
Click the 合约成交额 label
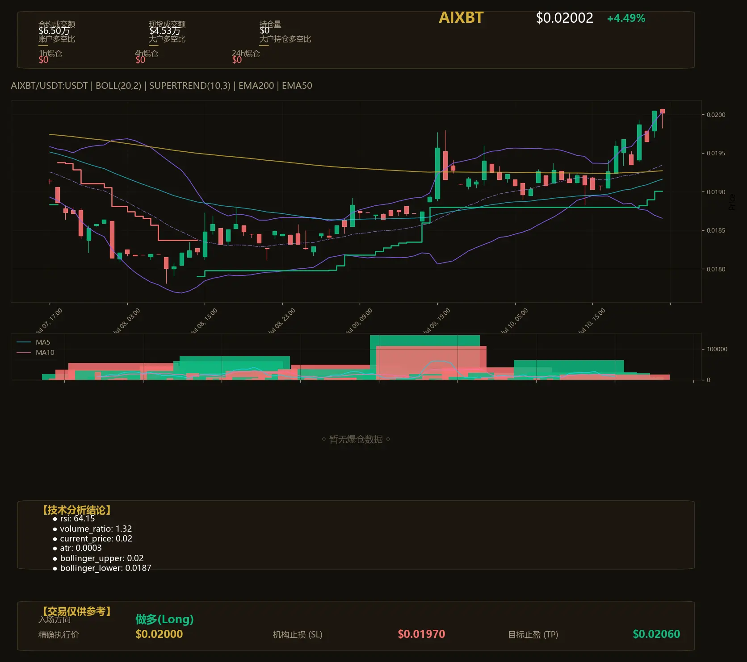click(57, 24)
